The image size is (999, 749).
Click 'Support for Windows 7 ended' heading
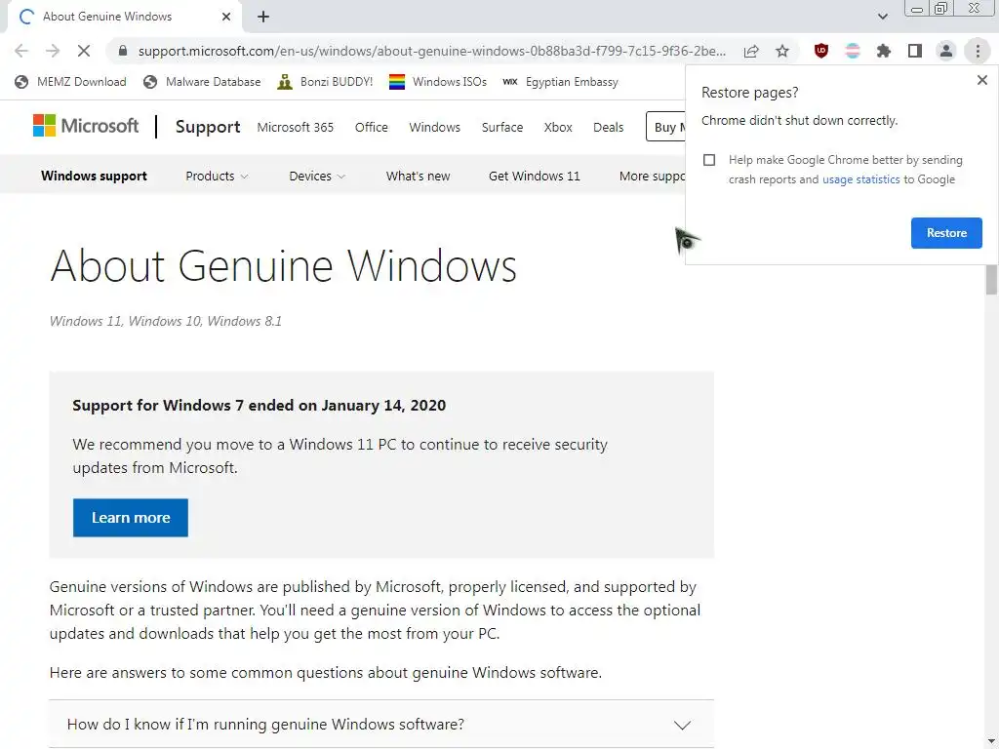[x=259, y=405]
